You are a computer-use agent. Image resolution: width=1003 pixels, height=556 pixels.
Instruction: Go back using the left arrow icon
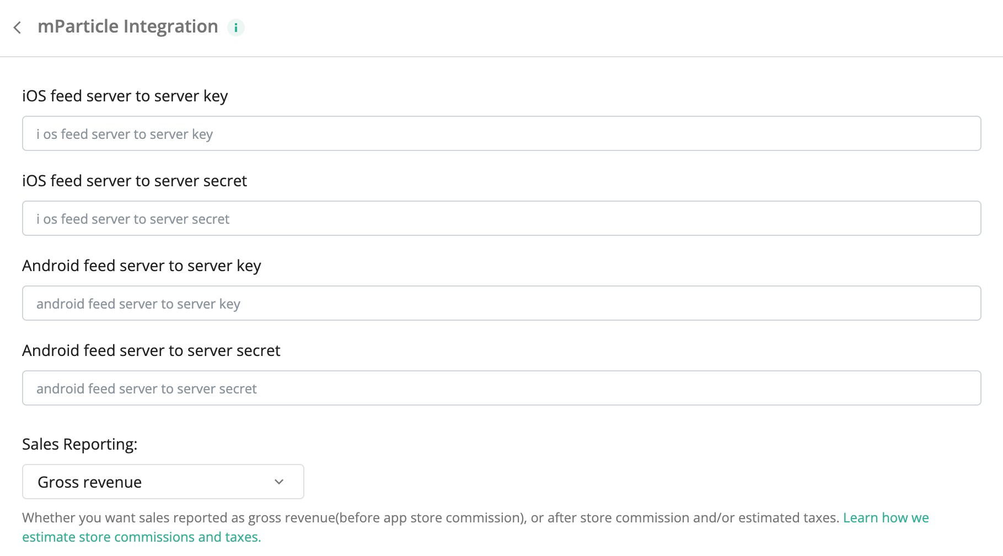tap(18, 28)
